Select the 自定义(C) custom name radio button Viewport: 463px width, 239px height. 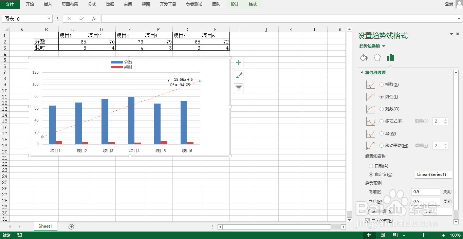point(371,174)
